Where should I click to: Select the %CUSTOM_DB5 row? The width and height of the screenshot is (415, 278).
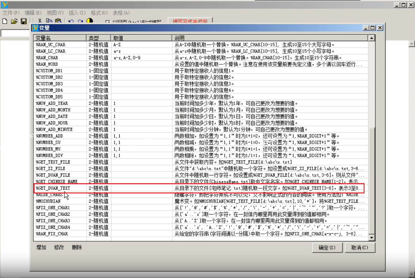(x=201, y=97)
